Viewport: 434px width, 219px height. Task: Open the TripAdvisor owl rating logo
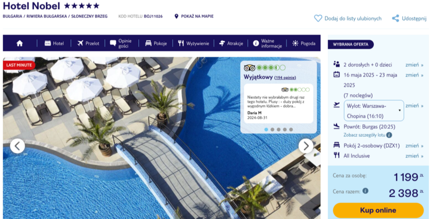250,68
